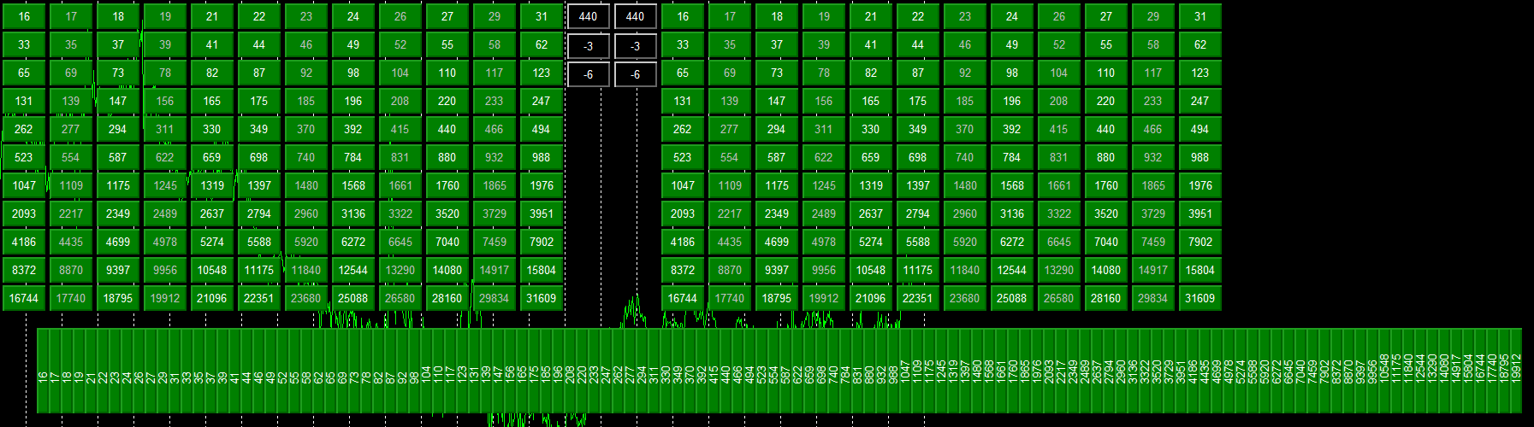Choose 4186 in the left grid
Image resolution: width=1534 pixels, height=427 pixels.
click(24, 242)
